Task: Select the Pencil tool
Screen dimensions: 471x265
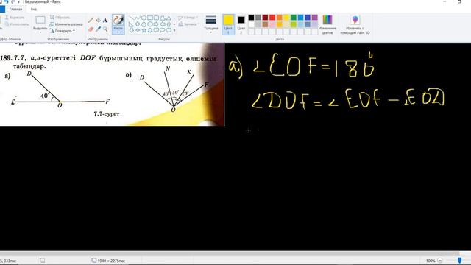Action: [91, 21]
